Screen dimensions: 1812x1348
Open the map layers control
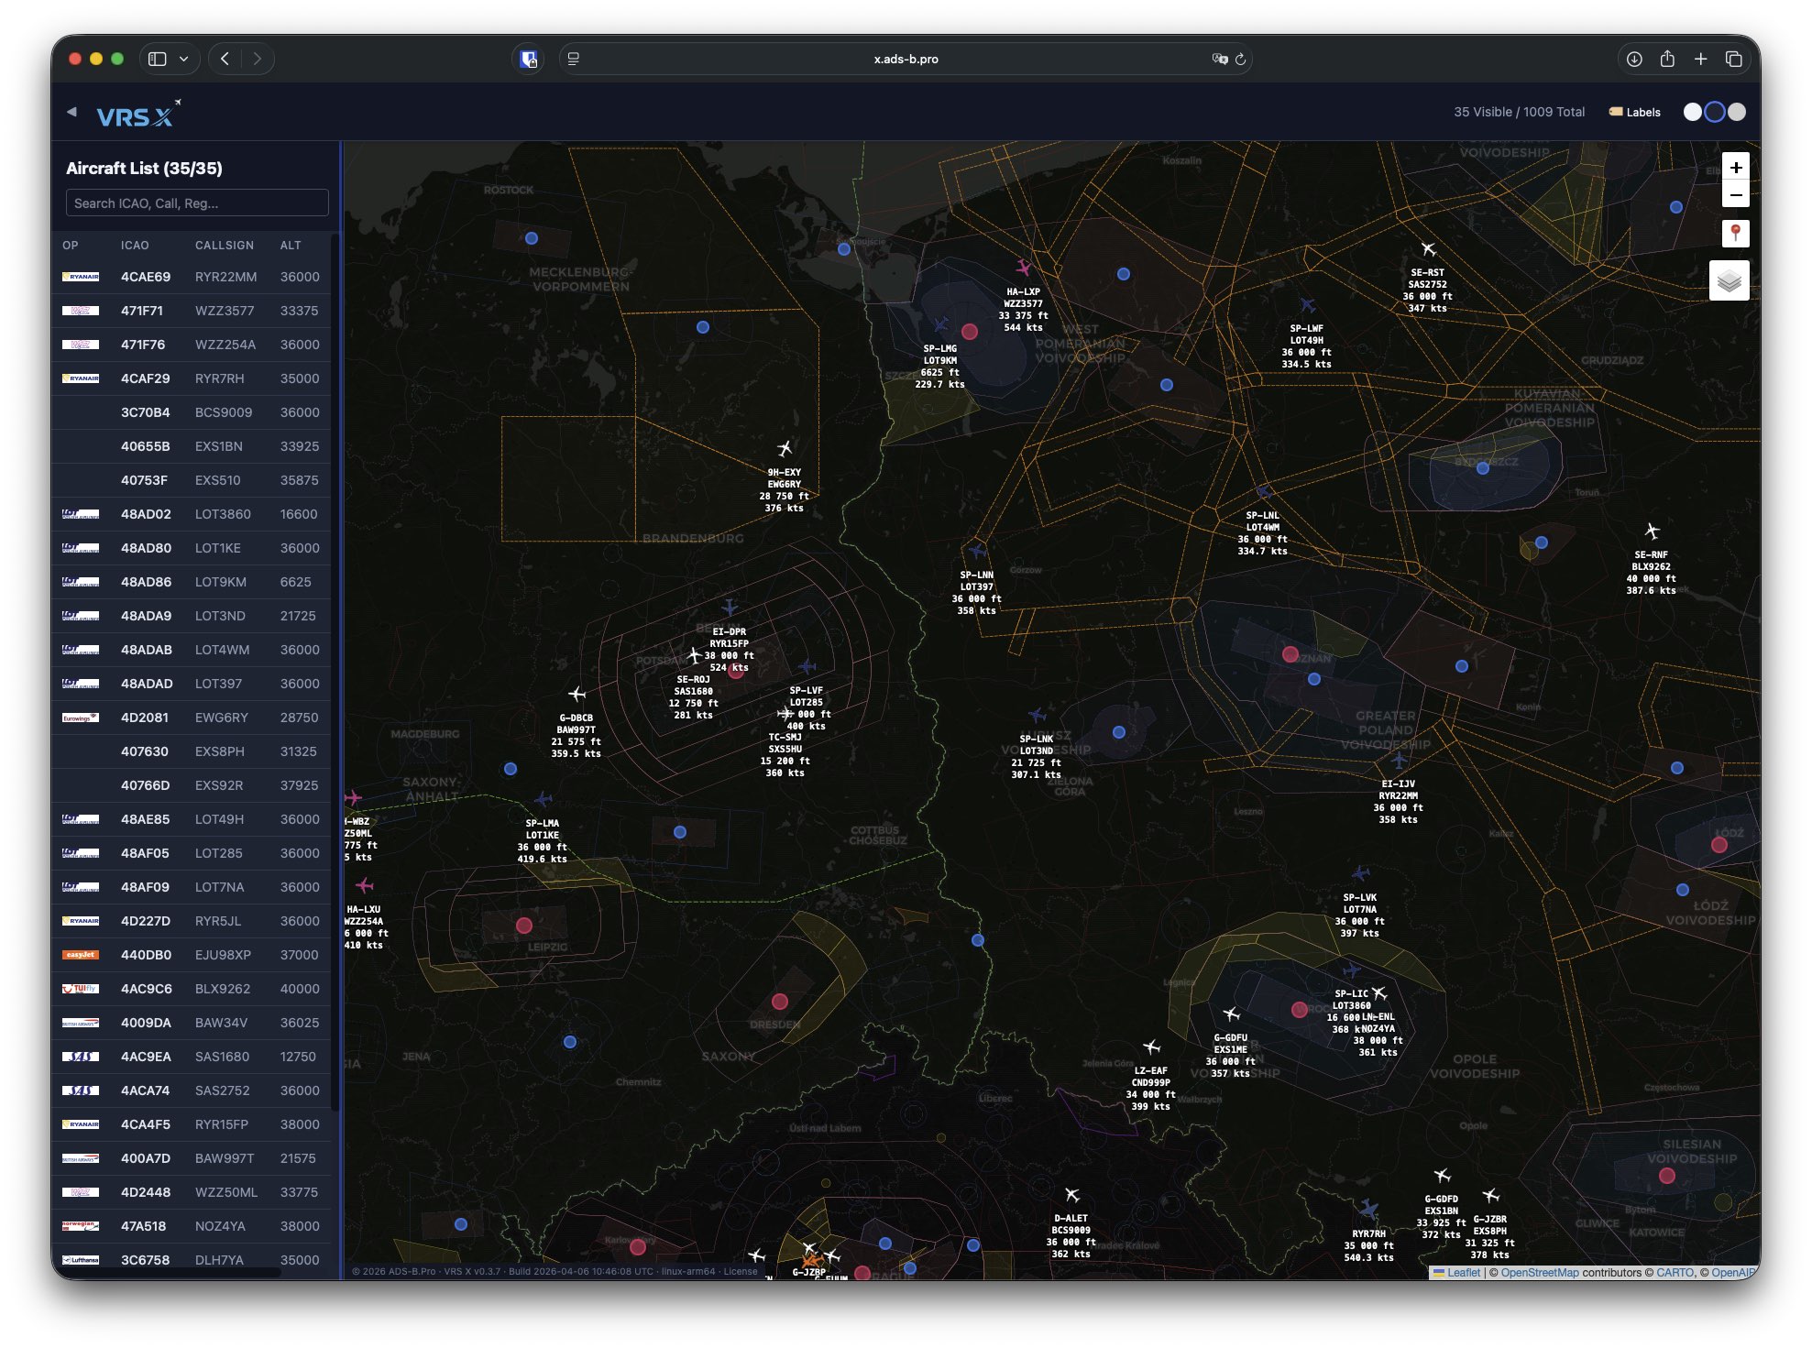pyautogui.click(x=1729, y=280)
